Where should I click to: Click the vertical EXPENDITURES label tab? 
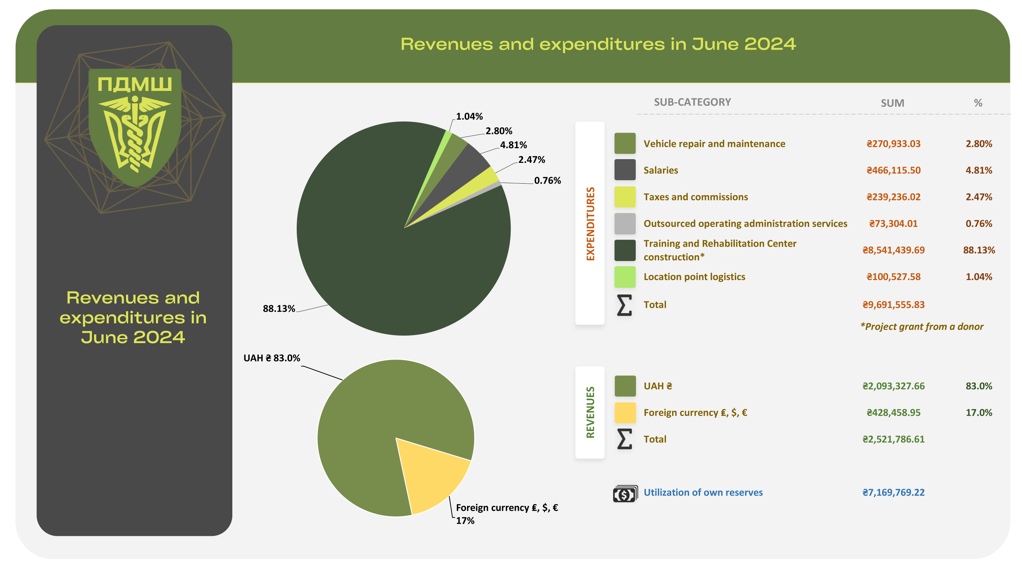[x=590, y=223]
